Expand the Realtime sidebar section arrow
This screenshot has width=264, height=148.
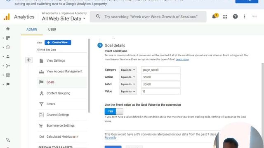[3, 47]
